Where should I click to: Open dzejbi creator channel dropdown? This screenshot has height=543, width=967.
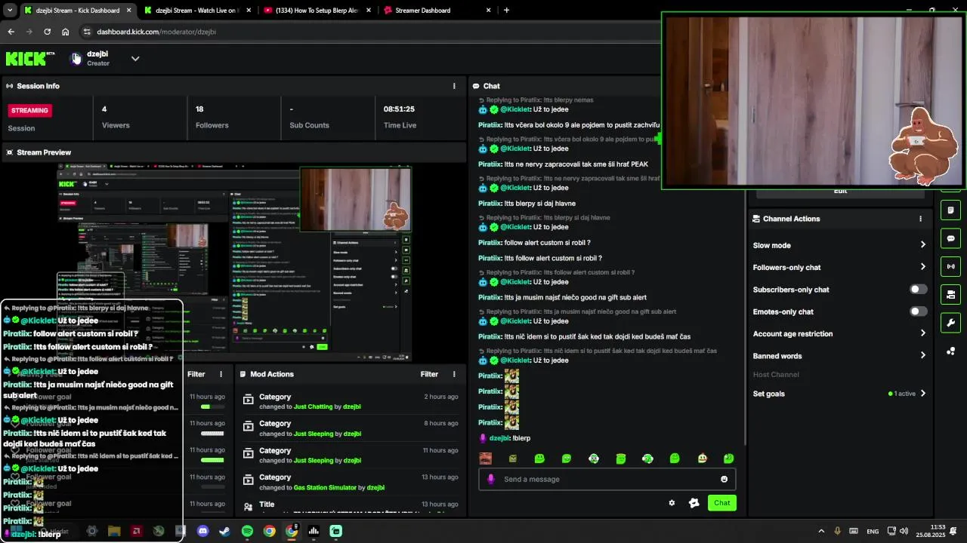135,58
